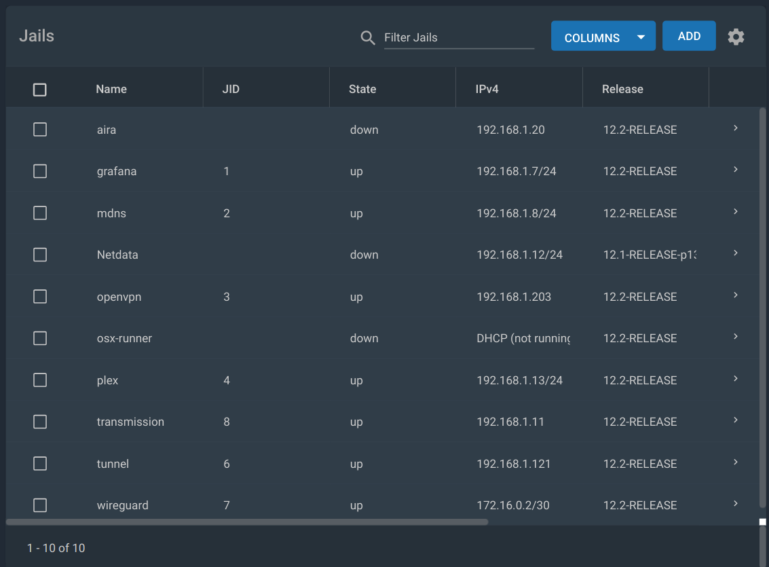The height and width of the screenshot is (567, 769).
Task: Check the wireguard jail checkbox
Action: 40,505
